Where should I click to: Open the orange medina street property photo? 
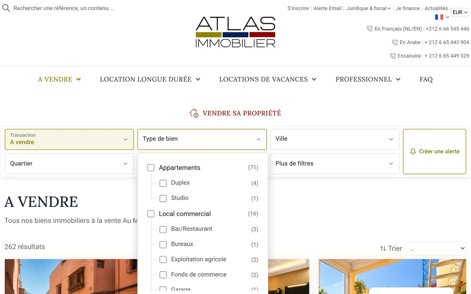tap(71, 276)
